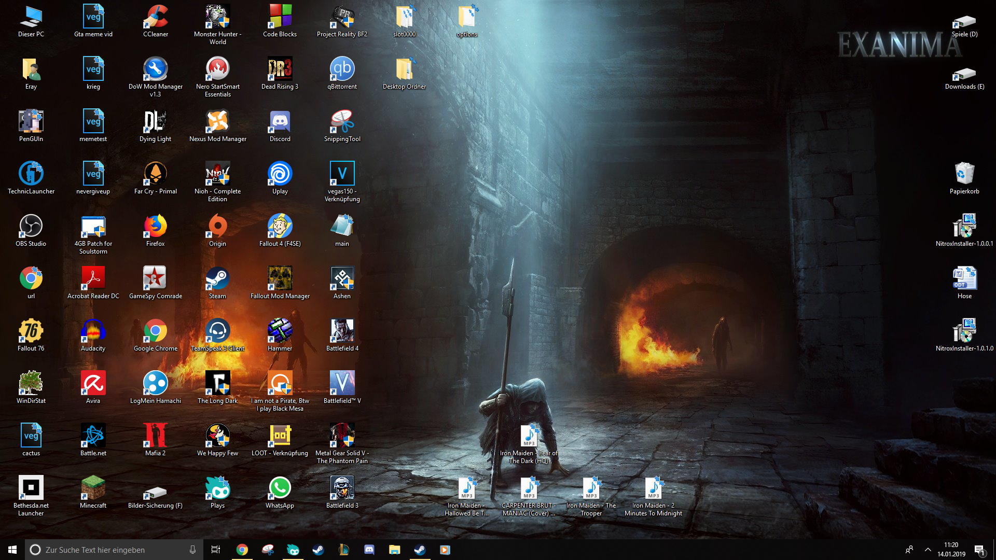The height and width of the screenshot is (560, 996).
Task: Select the Papierkorb recycle bin
Action: pos(965,178)
